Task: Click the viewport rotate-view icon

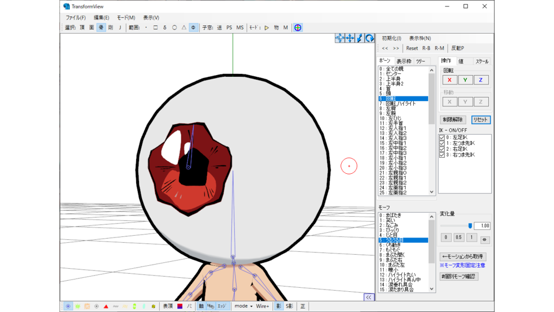Action: point(369,38)
